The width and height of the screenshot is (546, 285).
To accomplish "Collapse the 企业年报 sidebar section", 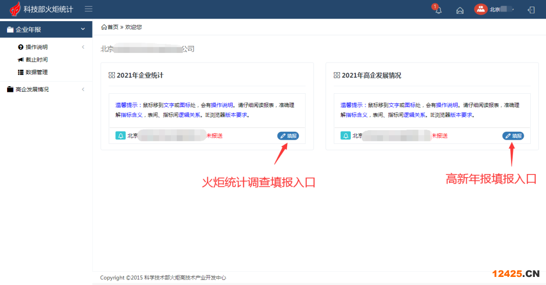I will (82, 29).
